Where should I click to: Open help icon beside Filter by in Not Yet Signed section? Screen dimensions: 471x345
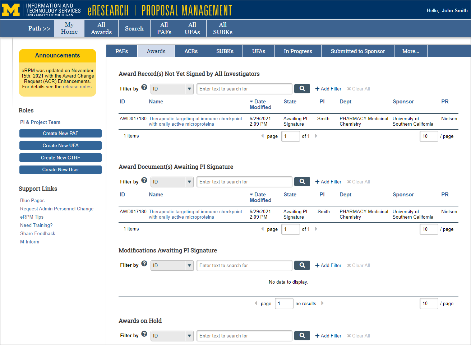click(144, 87)
